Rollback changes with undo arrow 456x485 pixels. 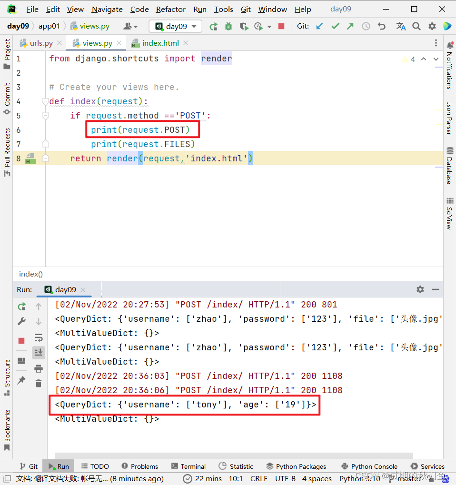click(x=382, y=26)
